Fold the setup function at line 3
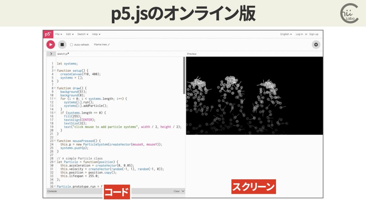 tap(55, 70)
